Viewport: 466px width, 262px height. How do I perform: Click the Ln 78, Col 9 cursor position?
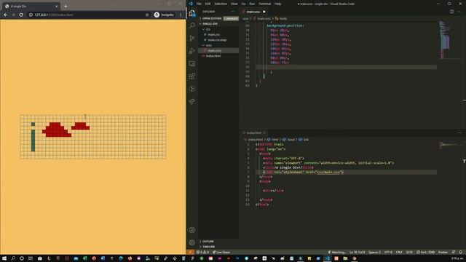(357, 253)
